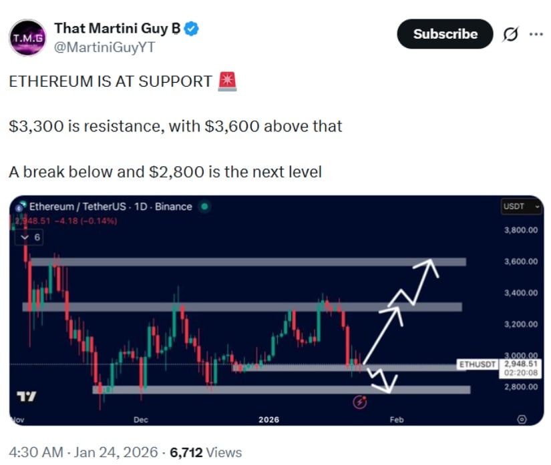Click the green market status dot
This screenshot has width=551, height=465.
pyautogui.click(x=204, y=207)
